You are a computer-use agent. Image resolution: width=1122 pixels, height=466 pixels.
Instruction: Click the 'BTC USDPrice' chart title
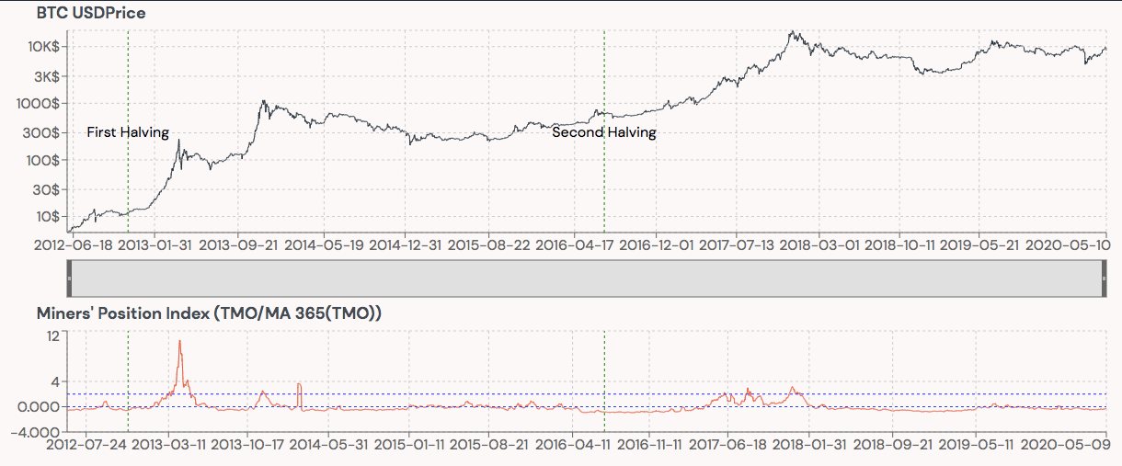click(91, 14)
